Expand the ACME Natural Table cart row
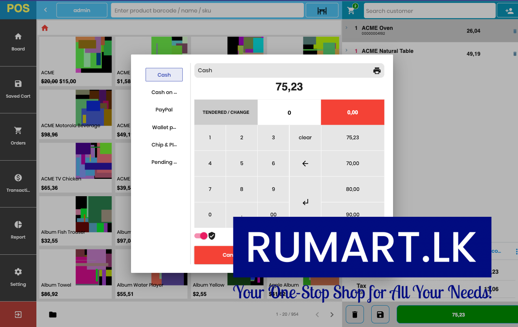This screenshot has width=518, height=327. pyautogui.click(x=346, y=51)
